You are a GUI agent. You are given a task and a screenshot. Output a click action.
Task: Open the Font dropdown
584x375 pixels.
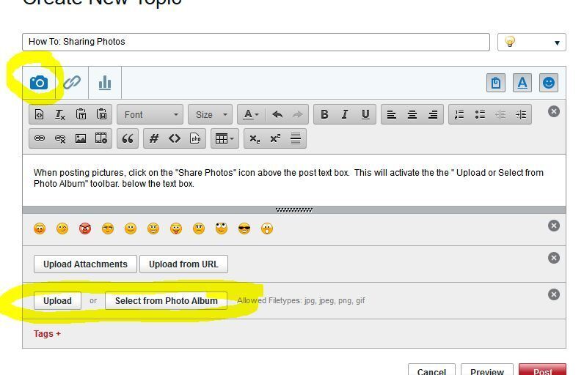(151, 114)
